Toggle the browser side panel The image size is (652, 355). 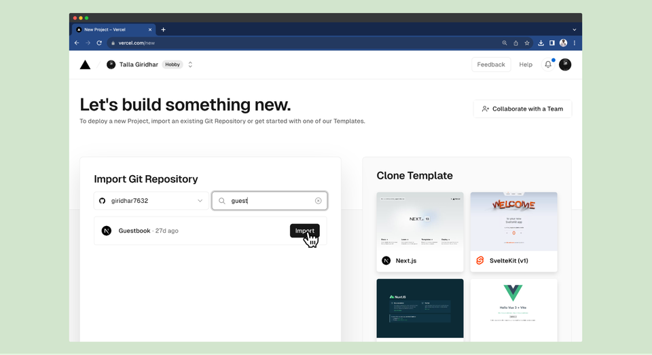pos(551,43)
